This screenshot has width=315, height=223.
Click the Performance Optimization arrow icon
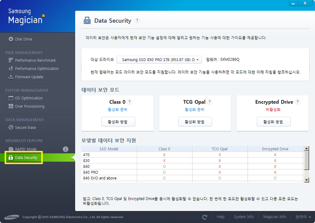coord(11,69)
